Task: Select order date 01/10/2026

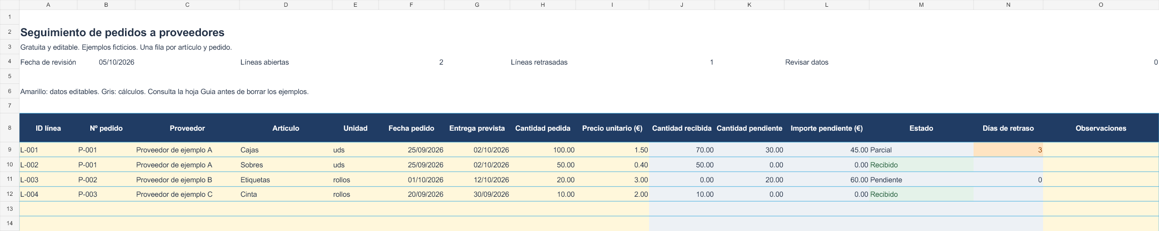Action: (411, 180)
